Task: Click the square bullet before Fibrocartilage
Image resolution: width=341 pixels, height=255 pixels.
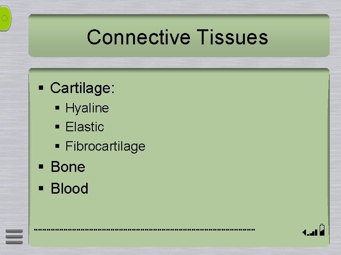Action: tap(57, 146)
